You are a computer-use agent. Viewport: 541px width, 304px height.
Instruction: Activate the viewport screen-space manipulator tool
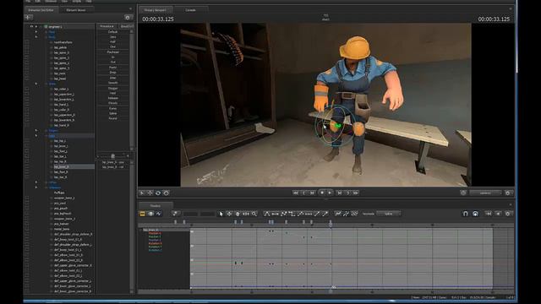[166, 193]
